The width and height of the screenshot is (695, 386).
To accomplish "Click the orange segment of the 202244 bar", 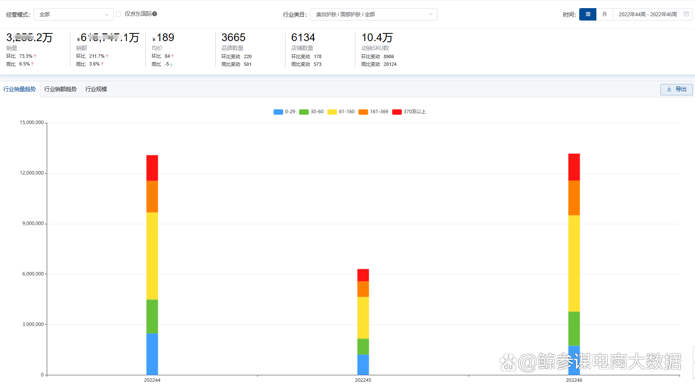I will pos(152,197).
